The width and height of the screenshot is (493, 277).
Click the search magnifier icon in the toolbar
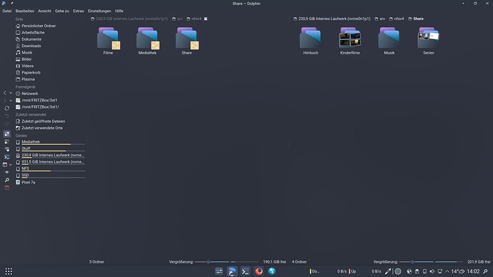click(x=7, y=180)
